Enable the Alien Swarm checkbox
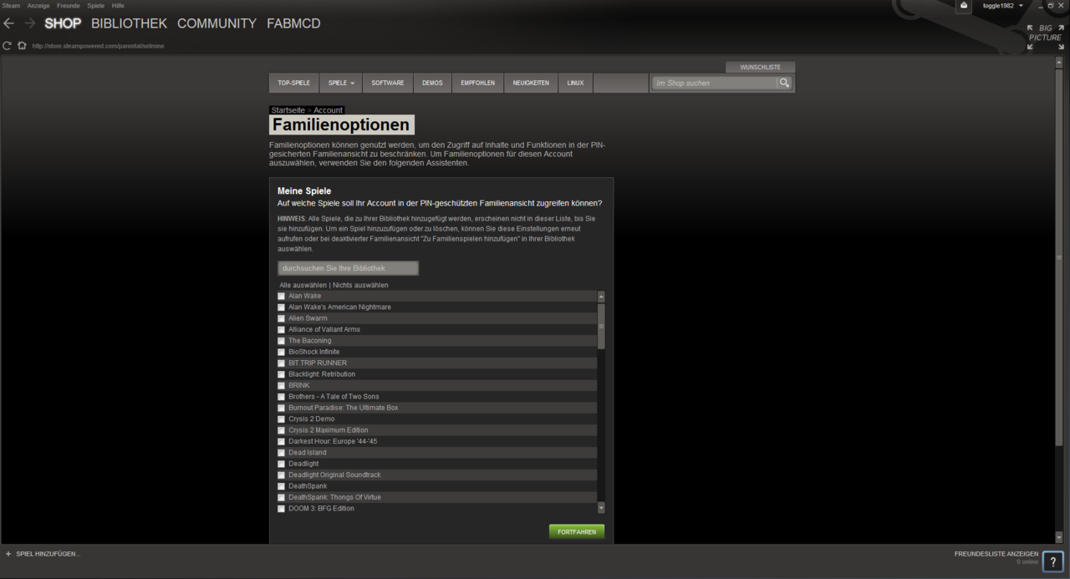The width and height of the screenshot is (1070, 579). [282, 318]
